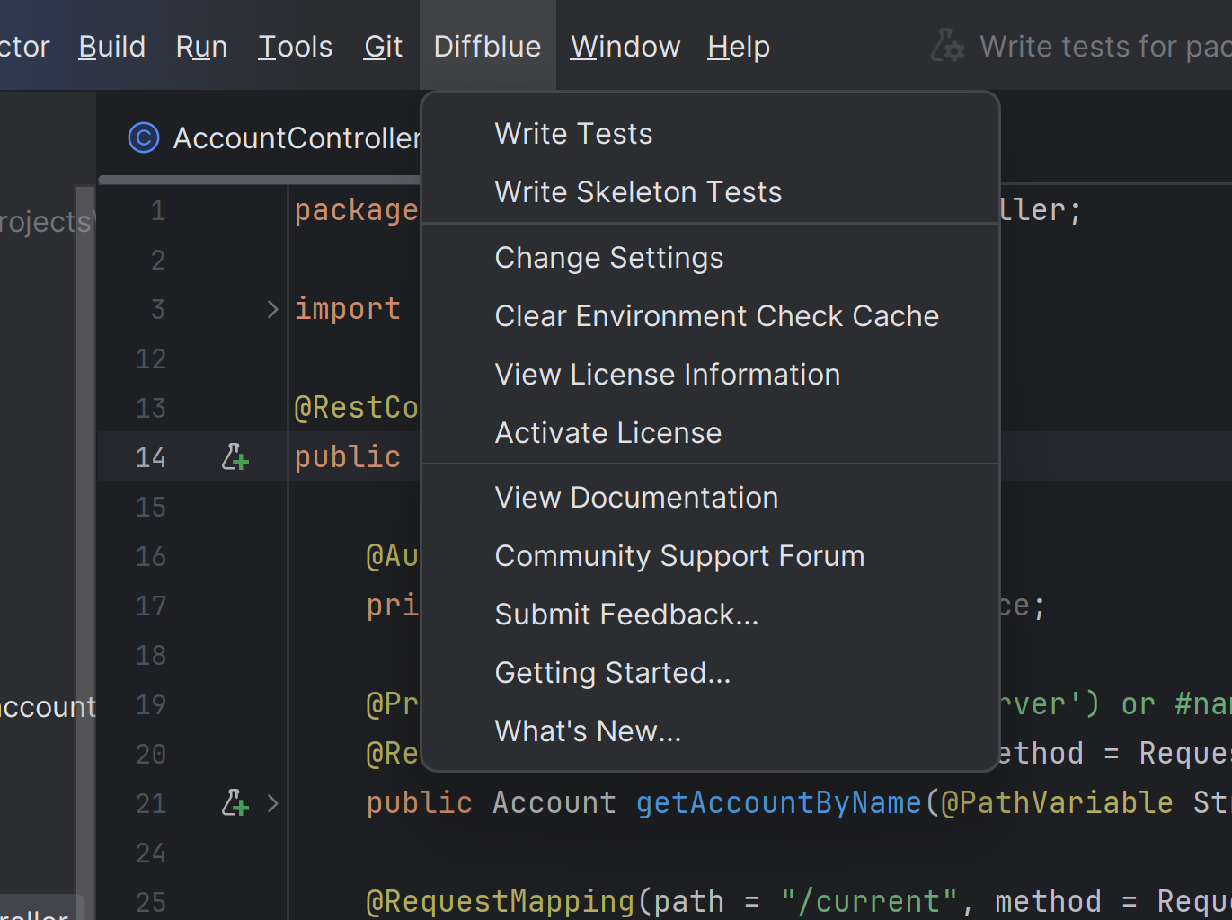Open Change Settings menu entry
The image size is (1232, 920).
[x=608, y=258]
